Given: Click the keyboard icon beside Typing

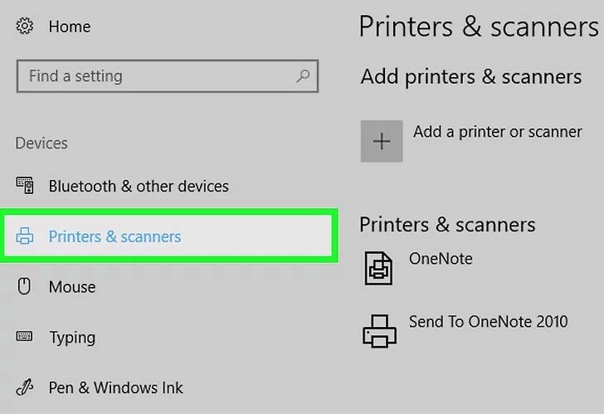Looking at the screenshot, I should pyautogui.click(x=25, y=337).
